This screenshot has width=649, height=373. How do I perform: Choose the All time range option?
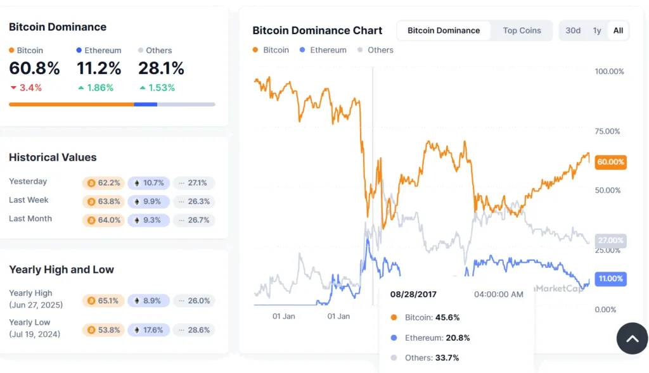point(617,30)
